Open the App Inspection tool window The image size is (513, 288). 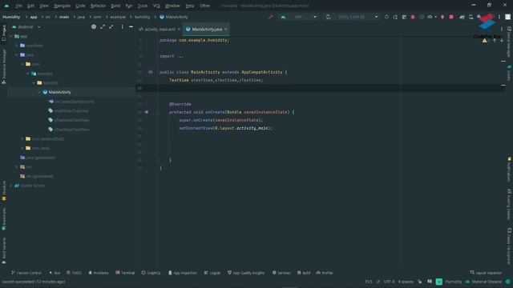(183, 273)
